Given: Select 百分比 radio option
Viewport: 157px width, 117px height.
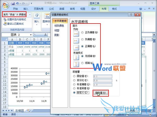Looking at the screenshot, I should 74,80.
